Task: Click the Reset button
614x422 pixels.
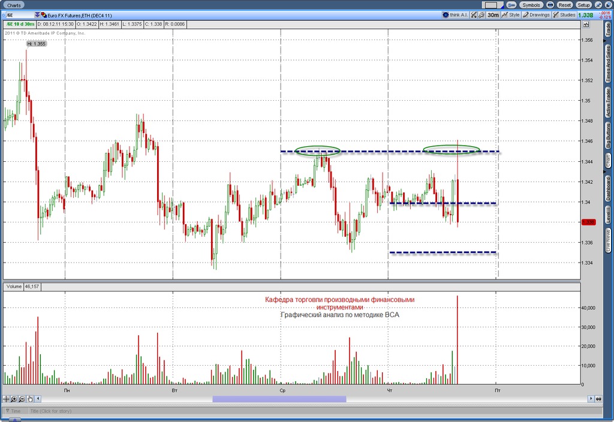Action: [x=565, y=5]
